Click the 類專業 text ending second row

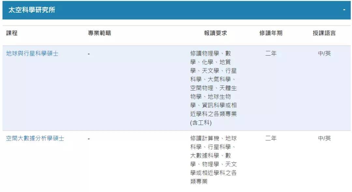199,182
